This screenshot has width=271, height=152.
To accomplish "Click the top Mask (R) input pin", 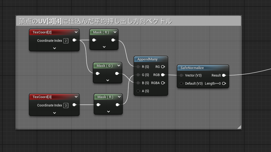I will (x=94, y=40).
